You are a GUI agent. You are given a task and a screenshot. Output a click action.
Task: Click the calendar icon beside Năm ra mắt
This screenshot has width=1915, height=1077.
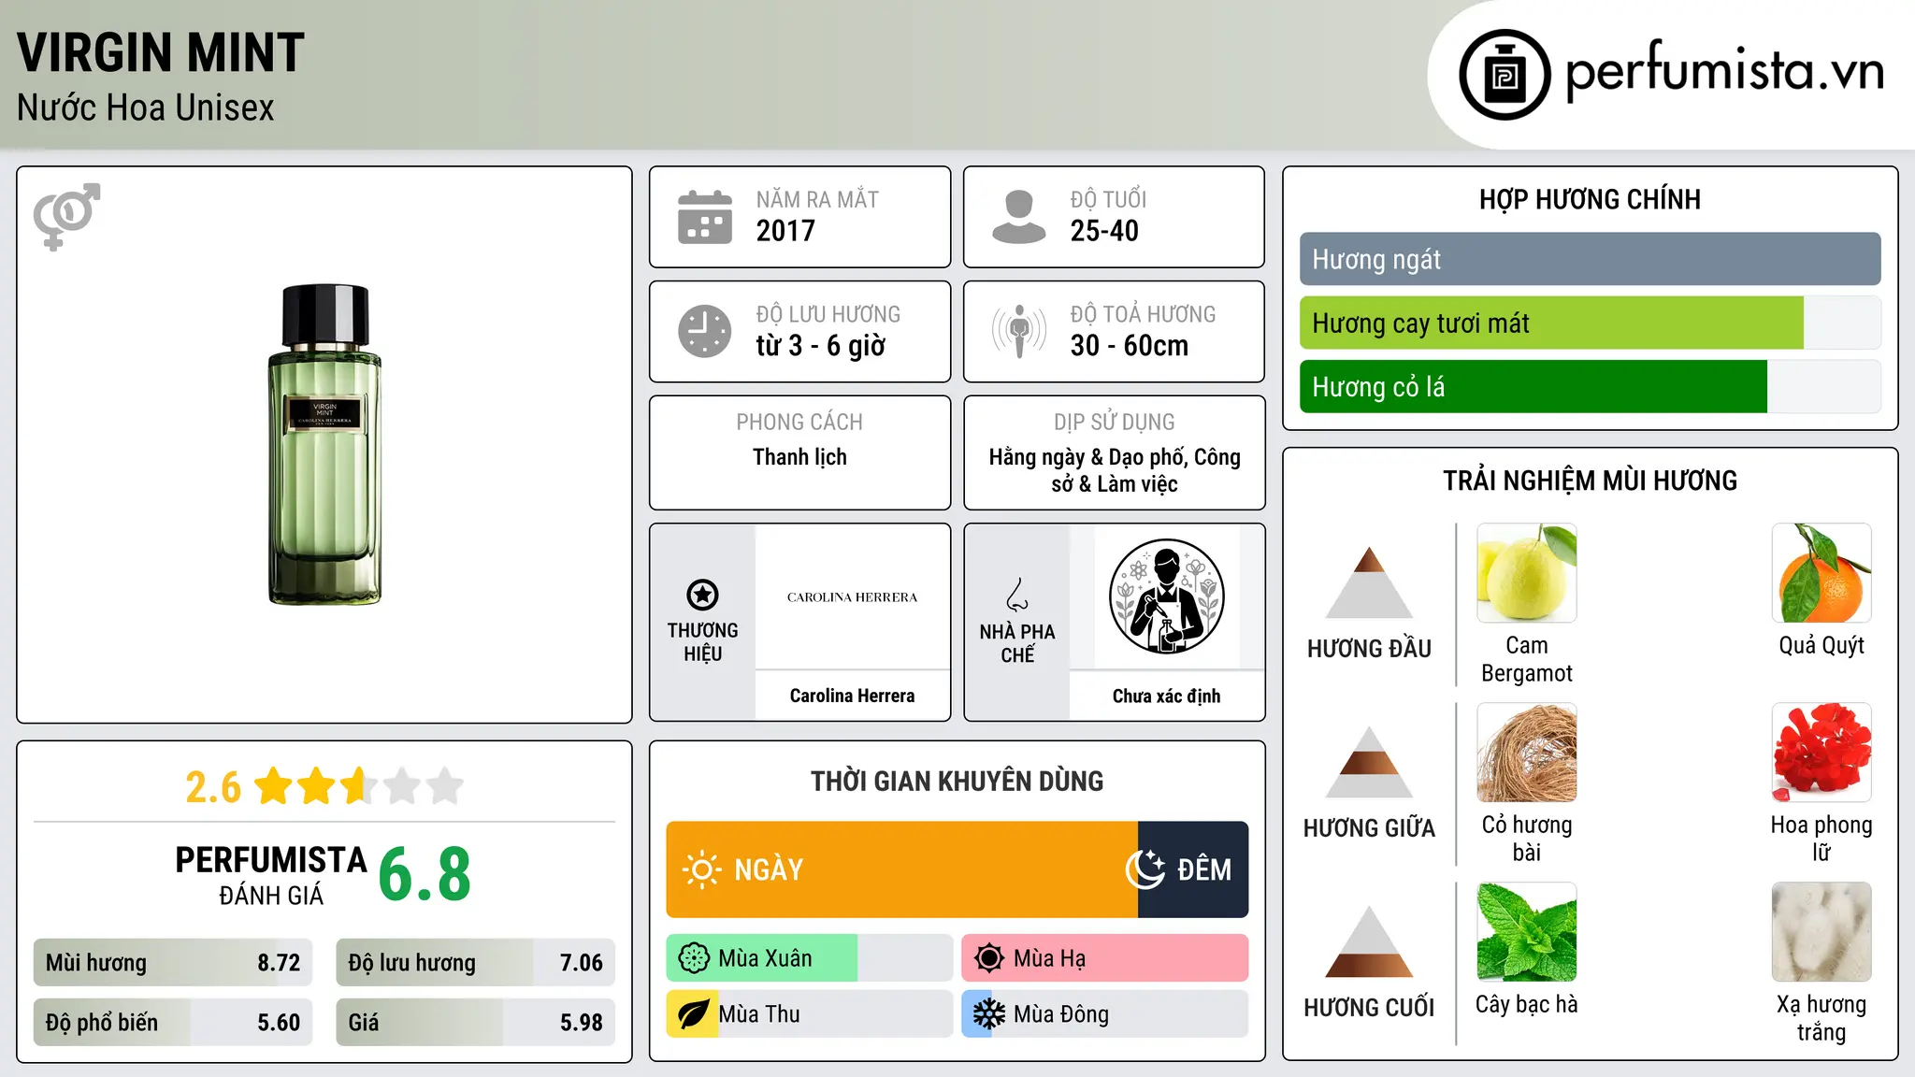point(705,217)
